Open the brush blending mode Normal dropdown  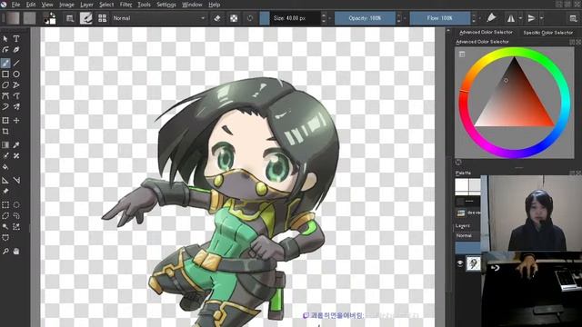tap(159, 18)
